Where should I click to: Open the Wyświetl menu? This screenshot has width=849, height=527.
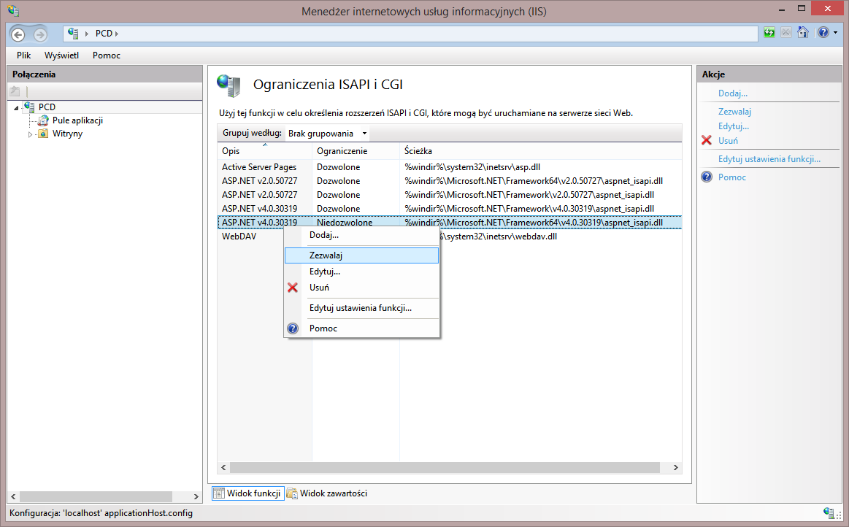[x=62, y=55]
